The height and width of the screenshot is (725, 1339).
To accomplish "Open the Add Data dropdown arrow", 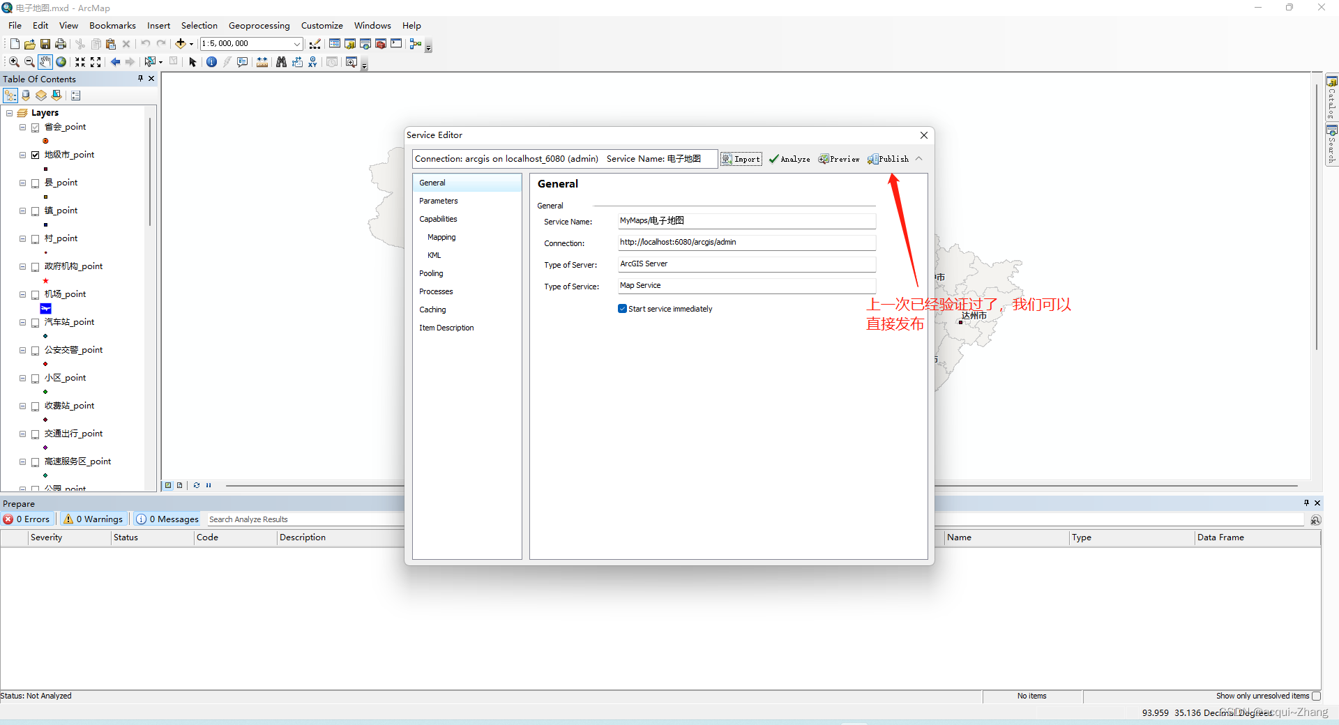I will (x=191, y=44).
